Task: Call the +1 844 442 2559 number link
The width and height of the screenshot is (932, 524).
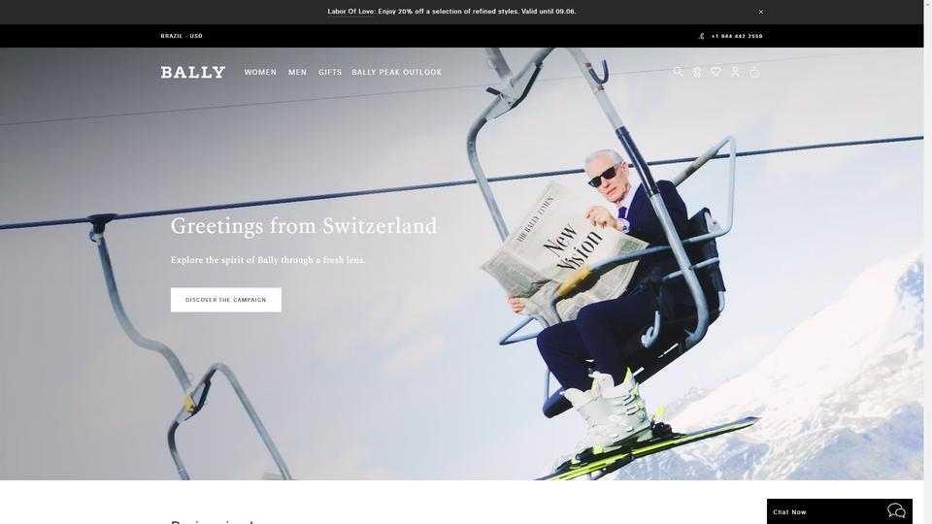Action: 737,36
